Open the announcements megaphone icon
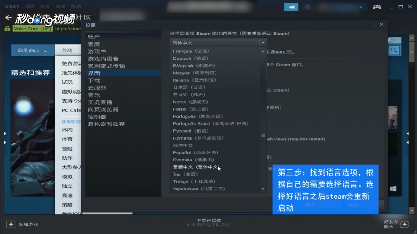The width and height of the screenshot is (417, 234). [x=291, y=6]
